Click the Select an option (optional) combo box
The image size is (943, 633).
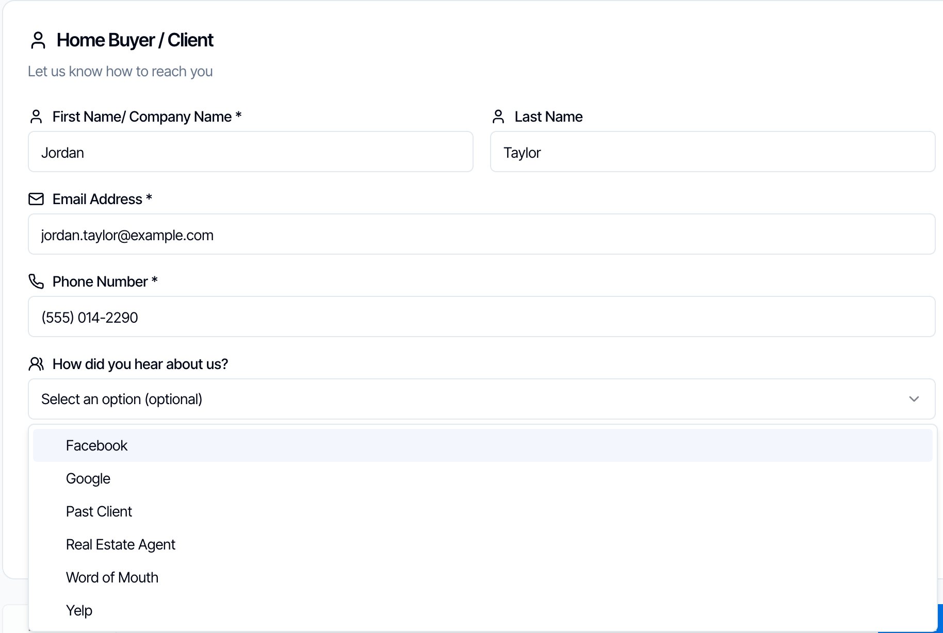[x=481, y=399]
